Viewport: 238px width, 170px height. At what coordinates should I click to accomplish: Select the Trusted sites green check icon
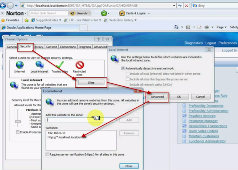[59, 65]
